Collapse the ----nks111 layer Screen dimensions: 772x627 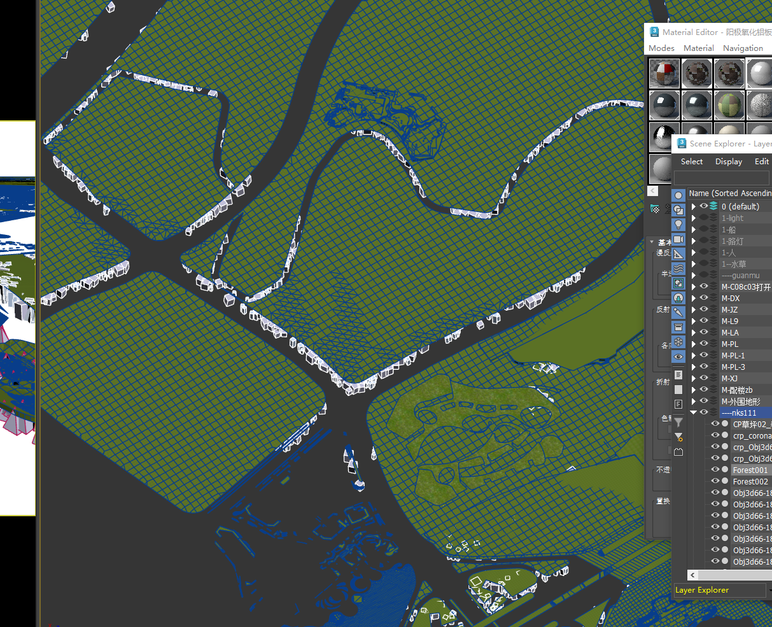point(694,413)
